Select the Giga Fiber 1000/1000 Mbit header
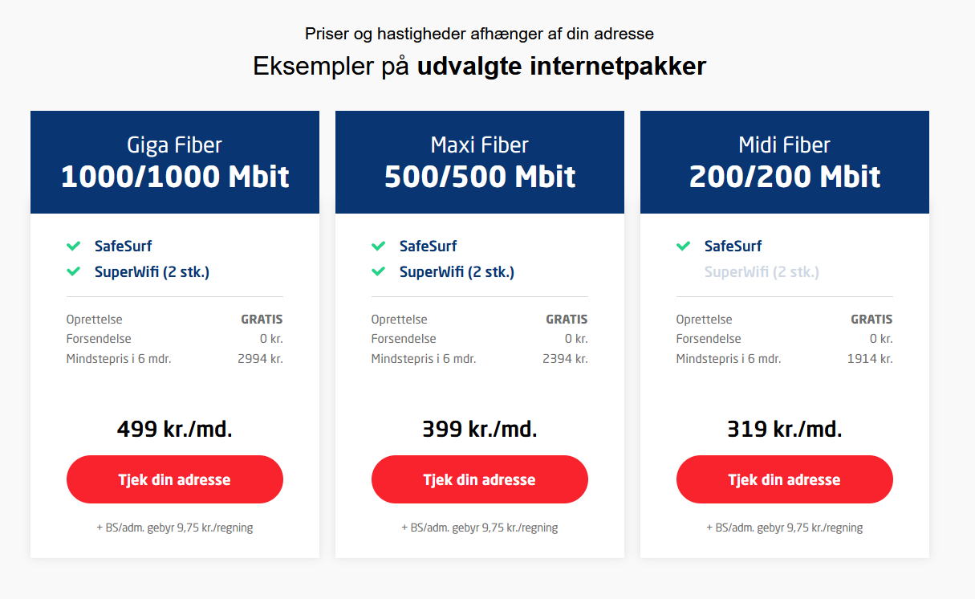 pyautogui.click(x=174, y=161)
